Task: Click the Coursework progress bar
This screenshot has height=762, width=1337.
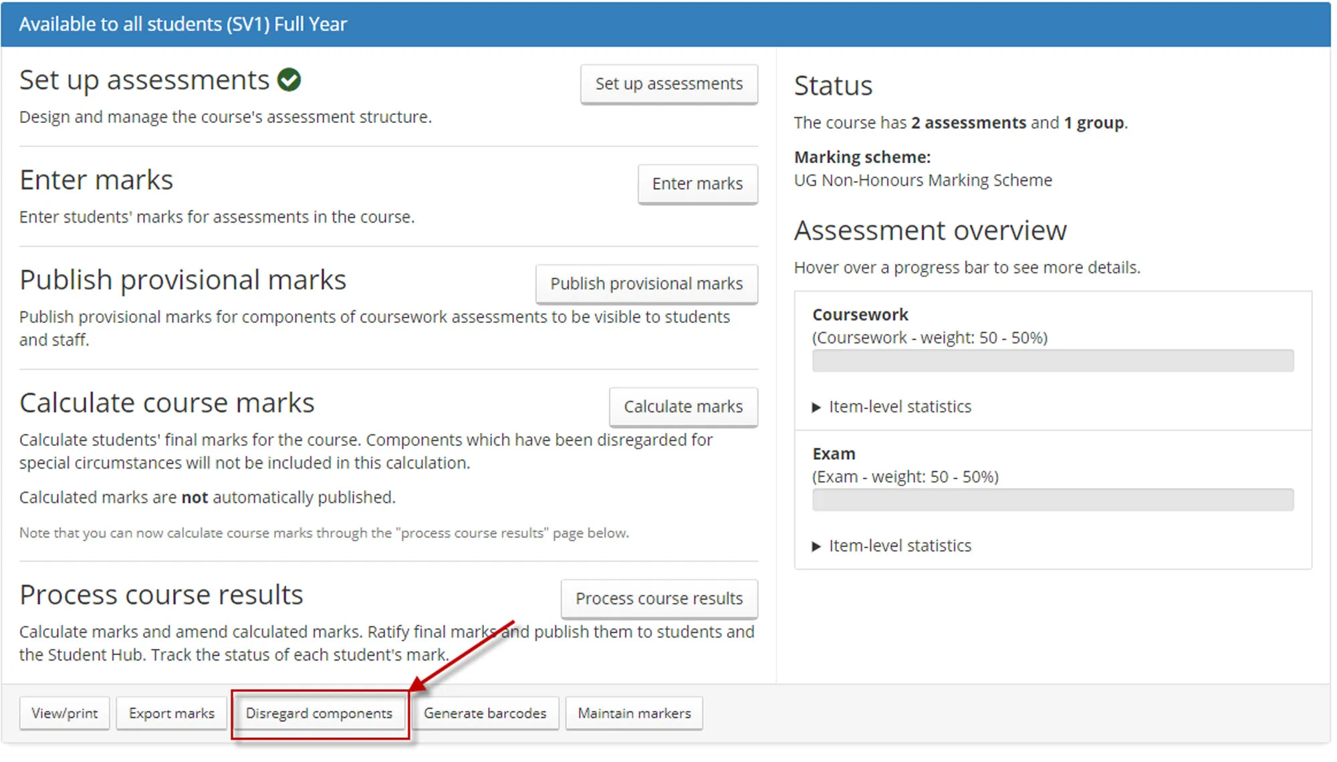Action: [x=1053, y=360]
